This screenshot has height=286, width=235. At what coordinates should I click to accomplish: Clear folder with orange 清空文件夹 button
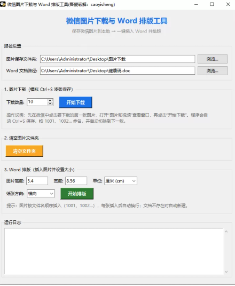point(24,151)
